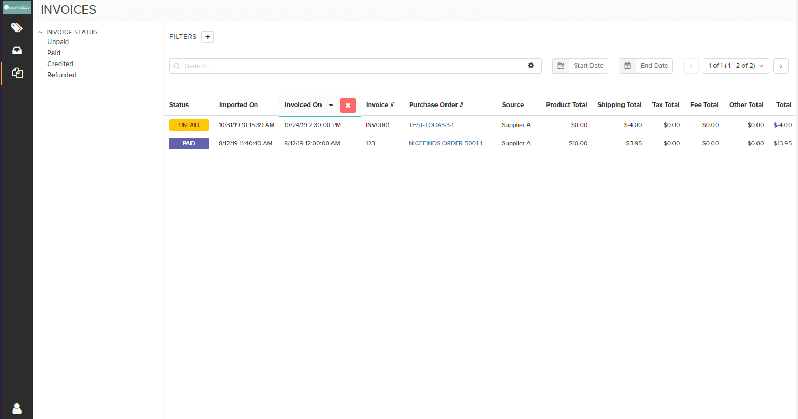The image size is (798, 419).
Task: Filter by Credited status
Action: 60,64
